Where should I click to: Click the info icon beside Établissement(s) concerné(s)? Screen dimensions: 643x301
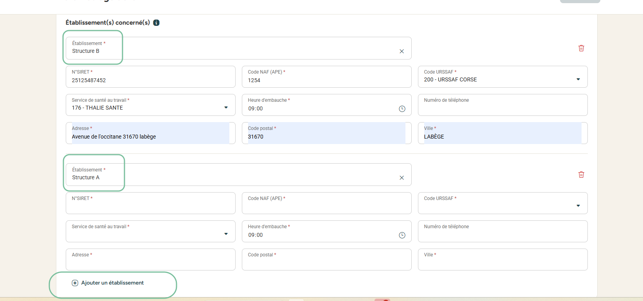click(156, 23)
